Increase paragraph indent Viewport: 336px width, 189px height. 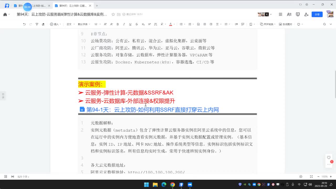(x=211, y=24)
